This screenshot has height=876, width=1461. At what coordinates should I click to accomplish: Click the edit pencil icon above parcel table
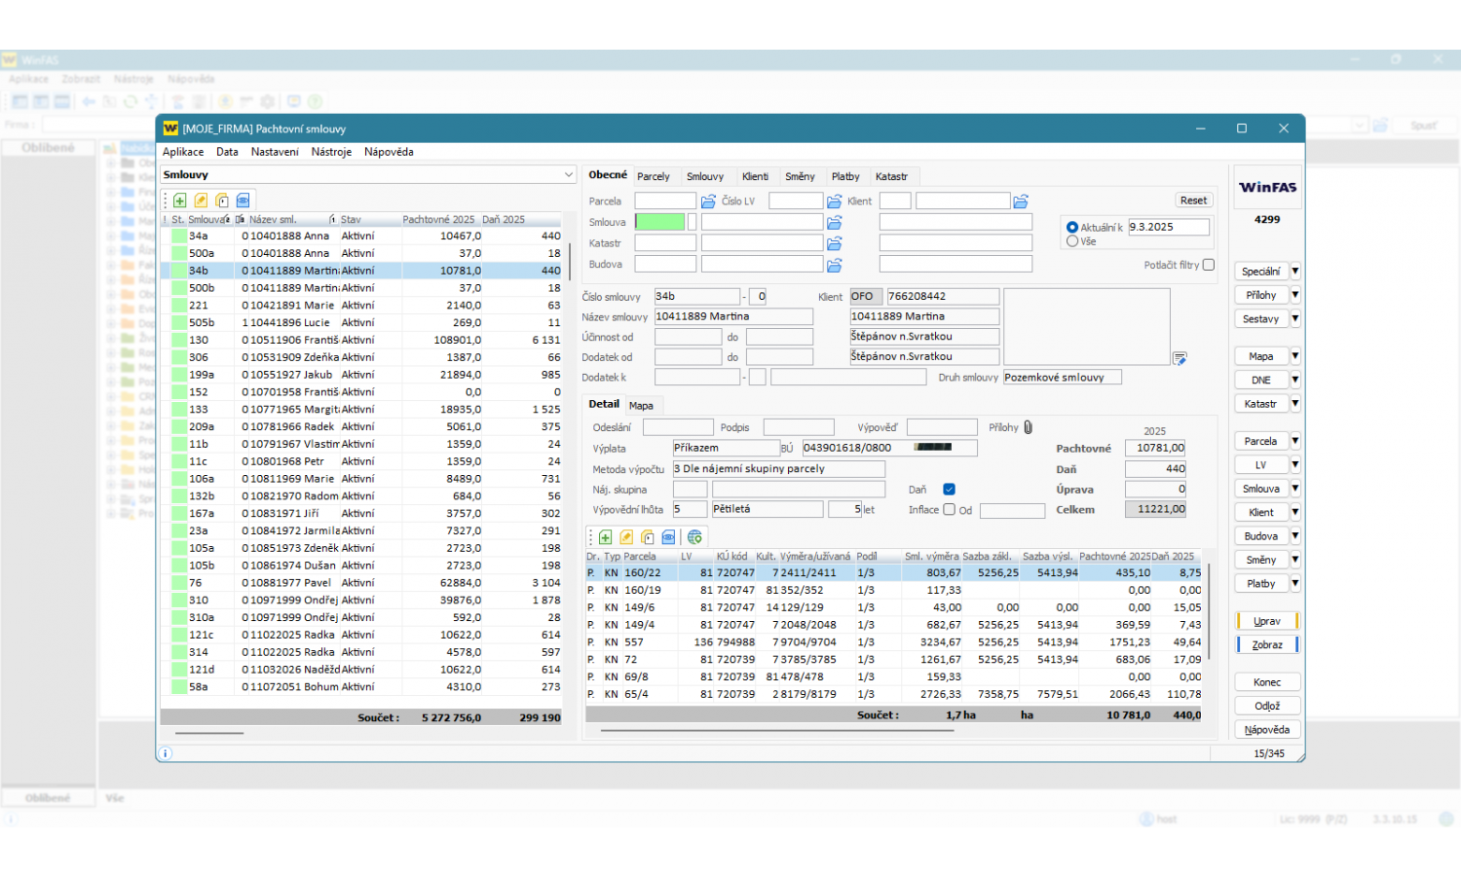626,537
